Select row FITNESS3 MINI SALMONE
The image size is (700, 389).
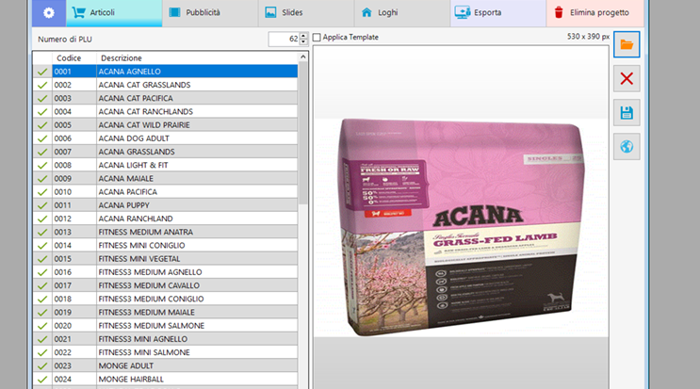165,352
